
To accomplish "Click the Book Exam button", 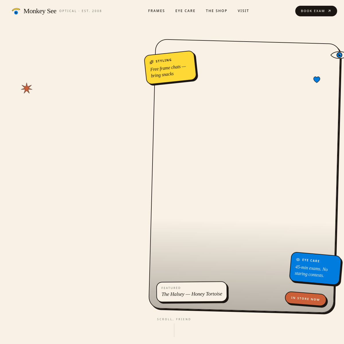I will coord(316,11).
